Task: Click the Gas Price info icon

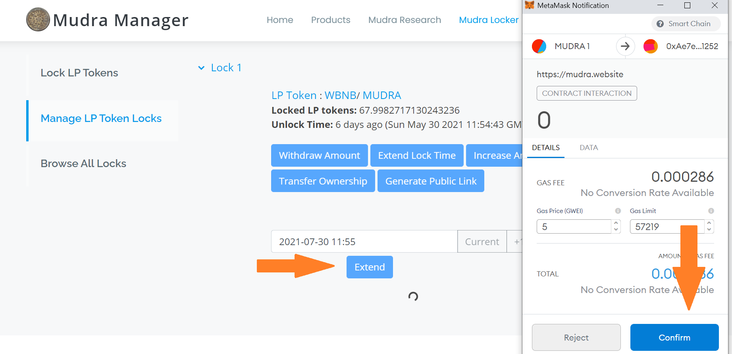Action: coord(618,211)
